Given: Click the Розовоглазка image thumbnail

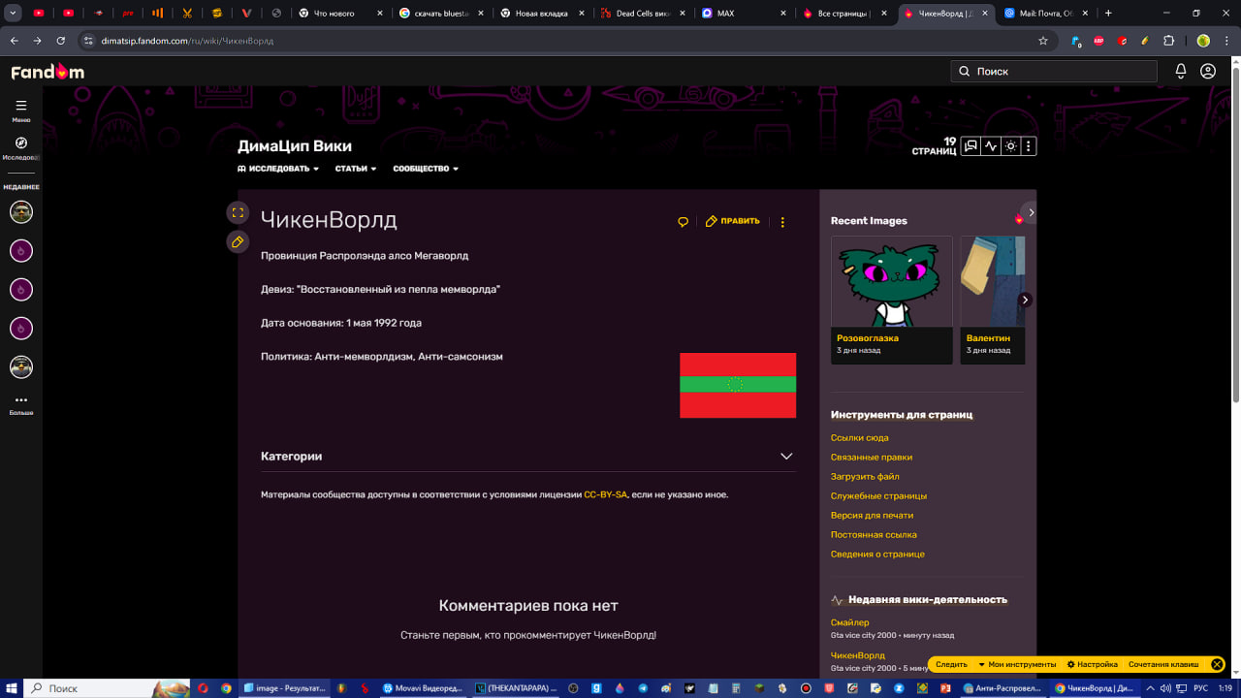Looking at the screenshot, I should (891, 282).
